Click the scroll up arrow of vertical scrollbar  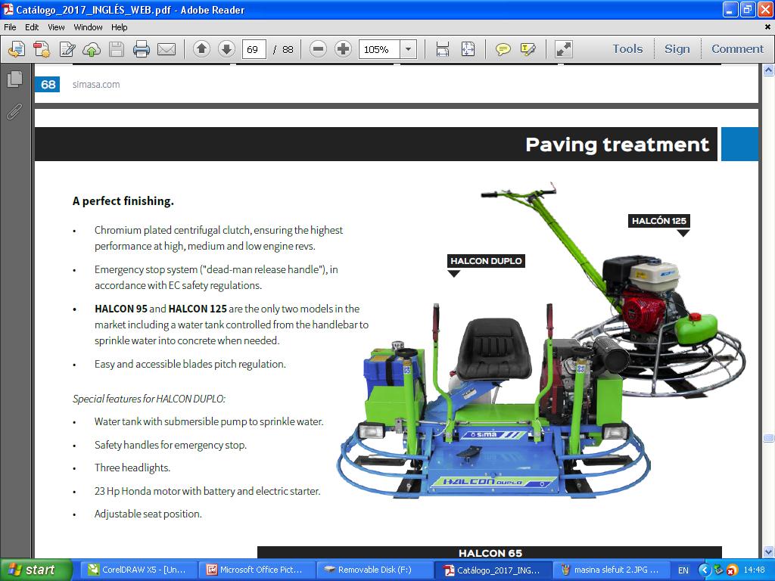coord(769,70)
